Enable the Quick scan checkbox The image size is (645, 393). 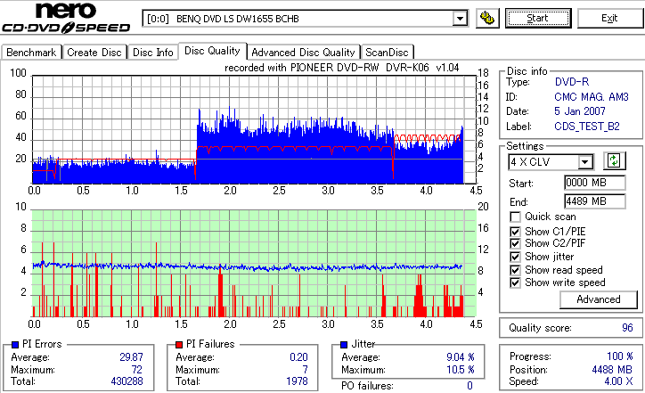coord(515,217)
